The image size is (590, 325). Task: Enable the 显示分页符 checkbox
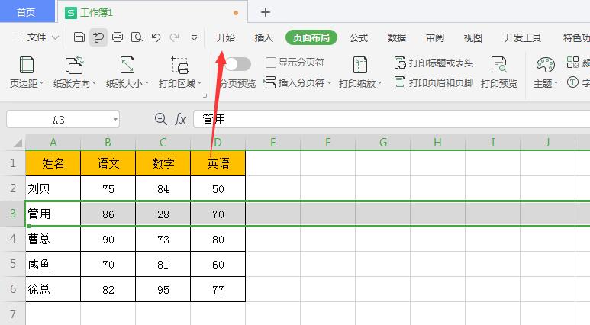[270, 63]
